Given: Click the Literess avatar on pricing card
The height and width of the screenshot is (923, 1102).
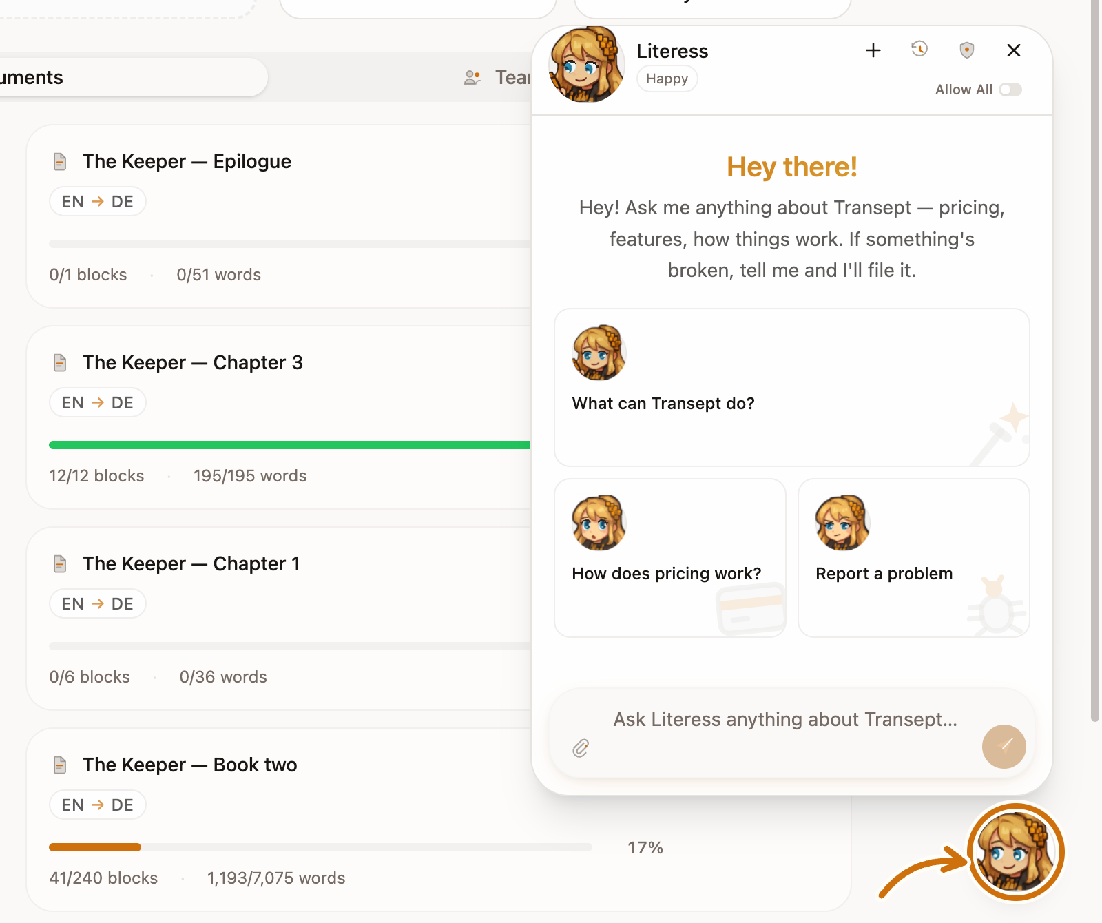Looking at the screenshot, I should click(x=599, y=523).
